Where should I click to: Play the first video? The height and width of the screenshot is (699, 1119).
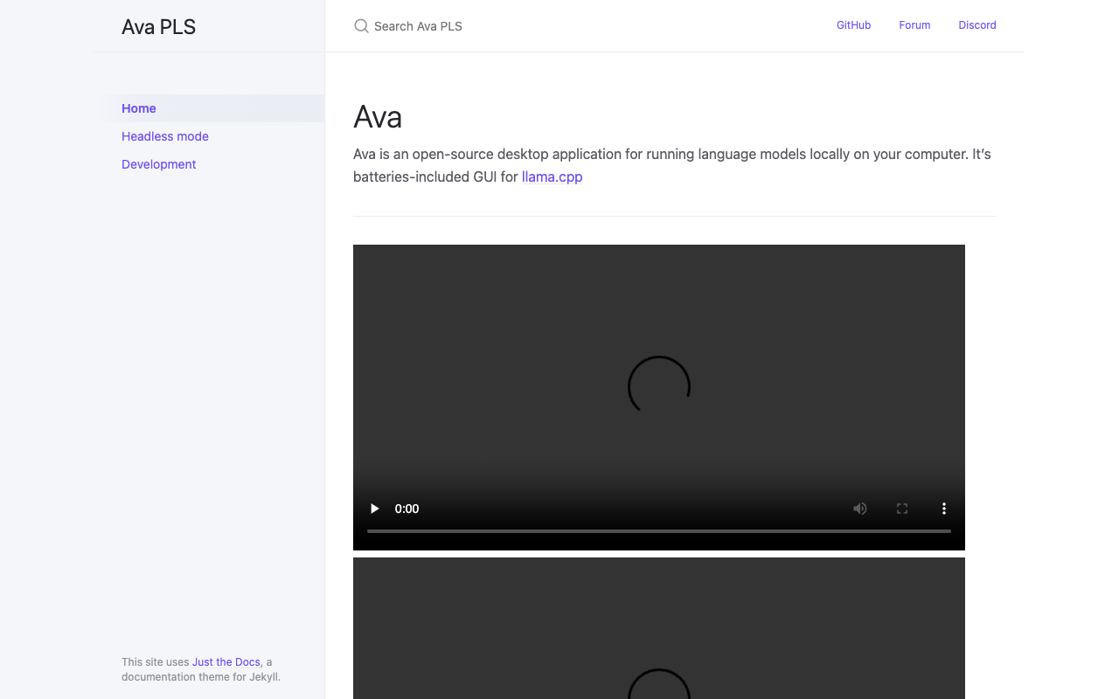coord(374,509)
